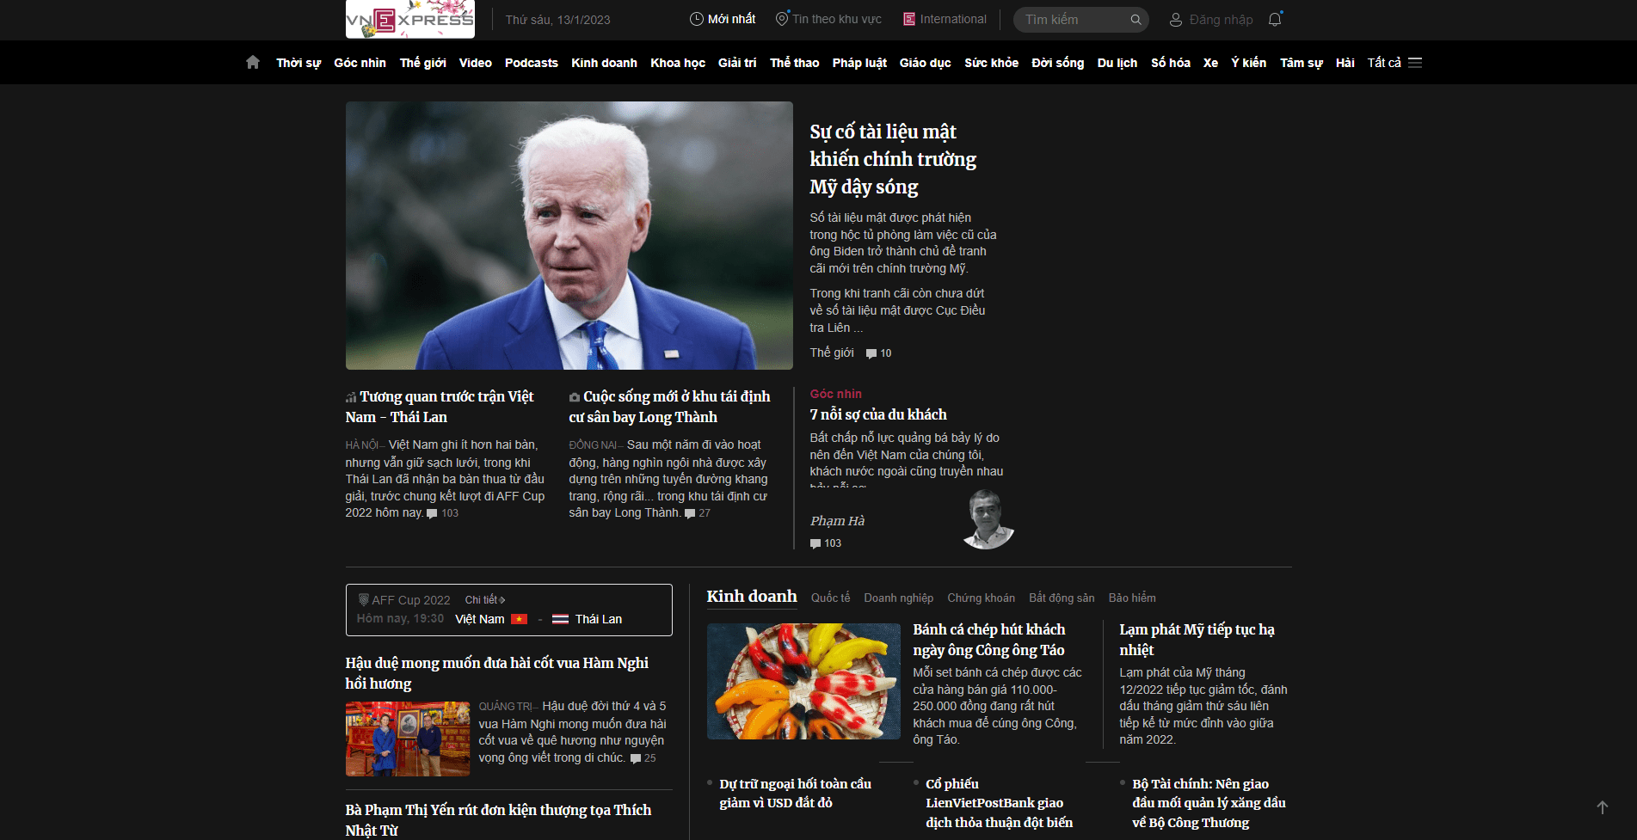
Task: Open Thể thao section
Action: [795, 63]
